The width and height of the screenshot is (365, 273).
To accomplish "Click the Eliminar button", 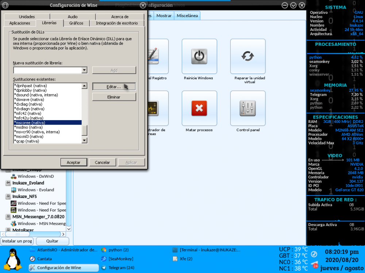I will click(x=114, y=97).
